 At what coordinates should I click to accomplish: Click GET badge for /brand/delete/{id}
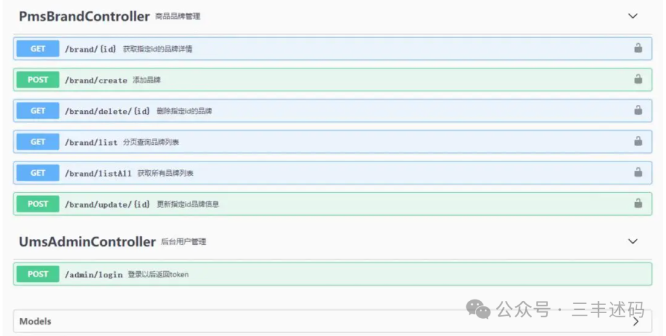(x=38, y=110)
